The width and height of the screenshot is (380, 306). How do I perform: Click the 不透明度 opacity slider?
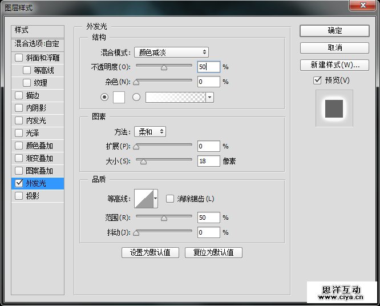(164, 67)
